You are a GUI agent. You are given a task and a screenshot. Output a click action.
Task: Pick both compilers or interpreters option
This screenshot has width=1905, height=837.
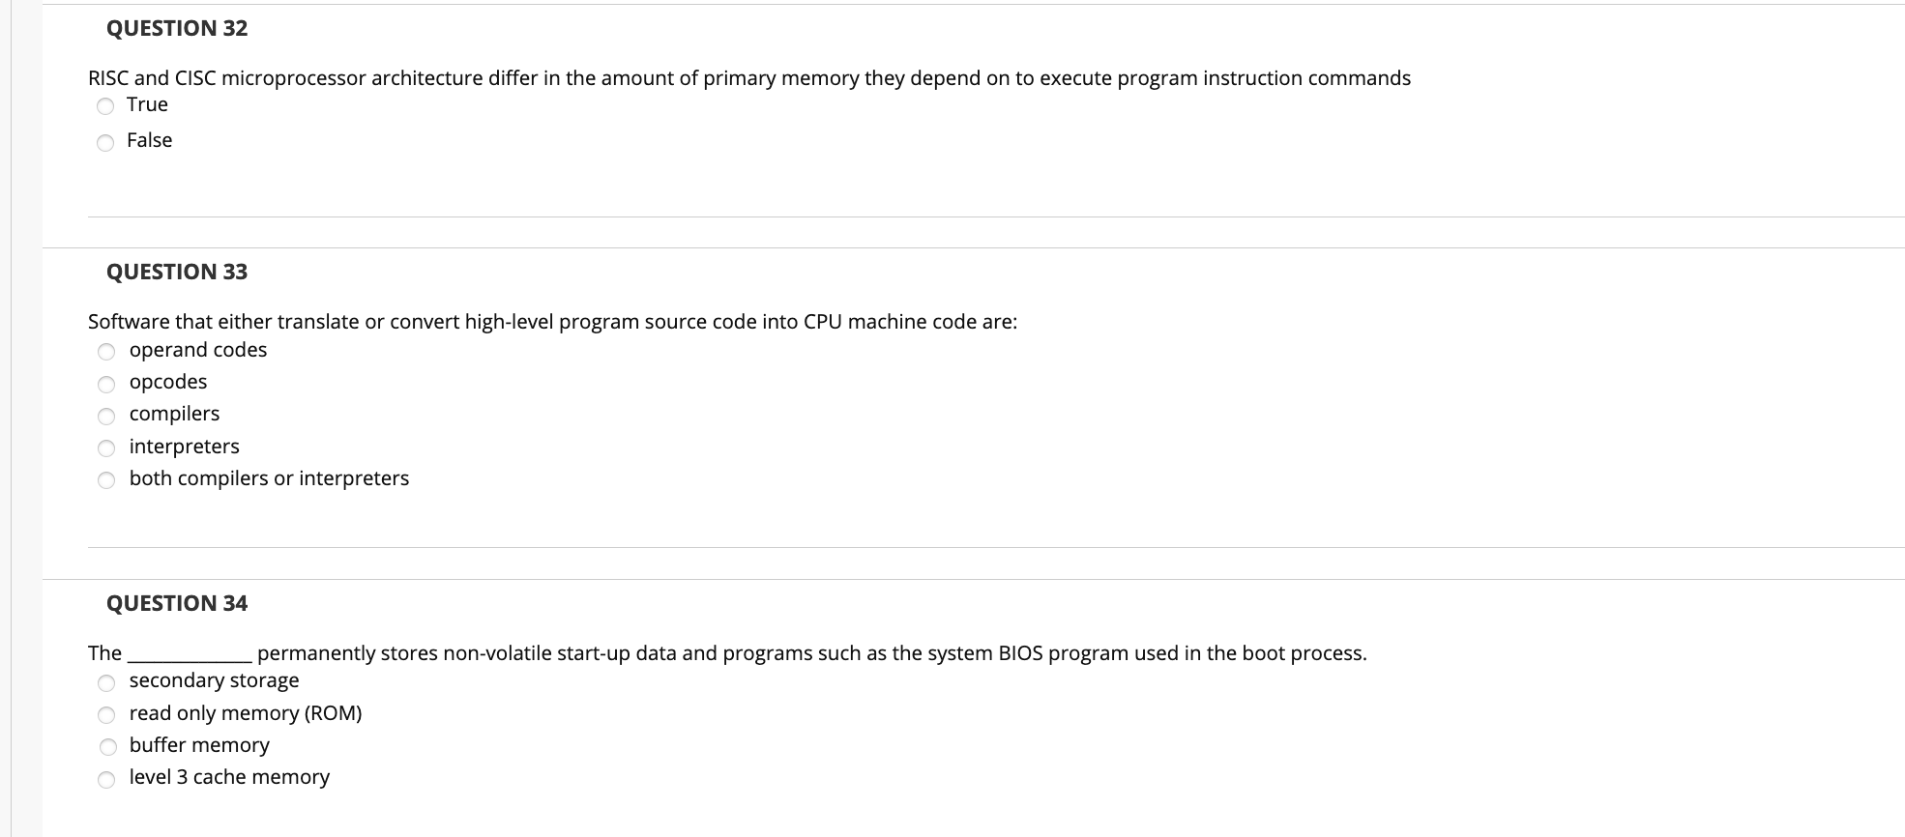click(106, 478)
